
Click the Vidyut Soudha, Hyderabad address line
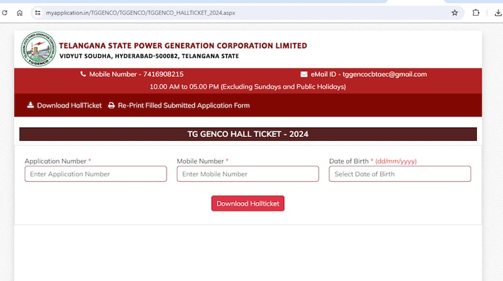pyautogui.click(x=149, y=56)
